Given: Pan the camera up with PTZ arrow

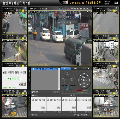Looking at the screenshot, I should (x=84, y=74).
